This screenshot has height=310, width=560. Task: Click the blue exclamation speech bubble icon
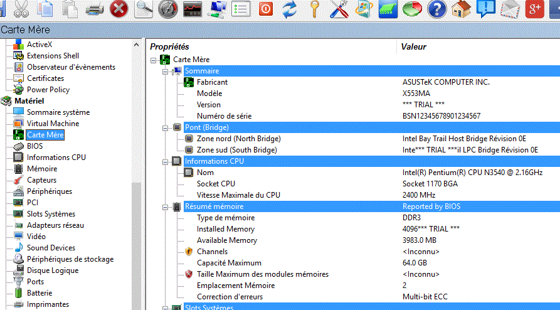tap(486, 9)
